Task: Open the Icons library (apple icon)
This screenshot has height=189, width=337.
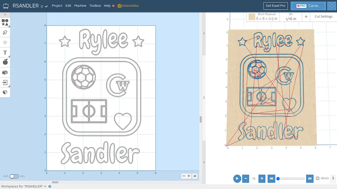Action: coord(5,62)
